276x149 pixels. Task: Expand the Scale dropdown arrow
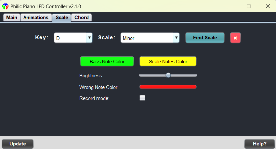tap(176, 38)
